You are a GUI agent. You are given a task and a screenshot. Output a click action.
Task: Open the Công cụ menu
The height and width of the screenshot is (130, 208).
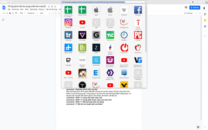click(x=41, y=9)
